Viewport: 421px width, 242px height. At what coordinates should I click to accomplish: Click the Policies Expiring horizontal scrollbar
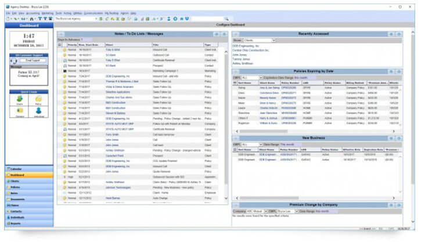[x=264, y=131]
